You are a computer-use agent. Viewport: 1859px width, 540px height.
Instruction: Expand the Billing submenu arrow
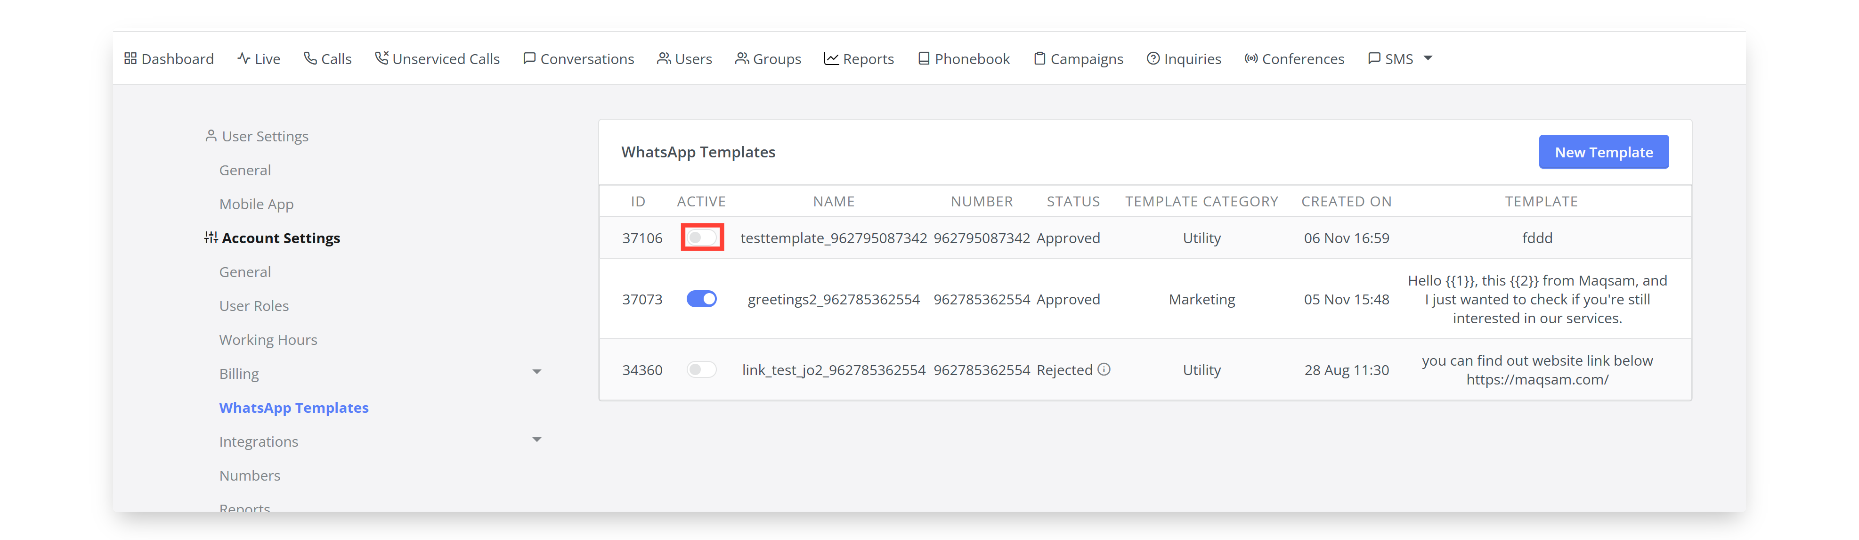click(537, 373)
